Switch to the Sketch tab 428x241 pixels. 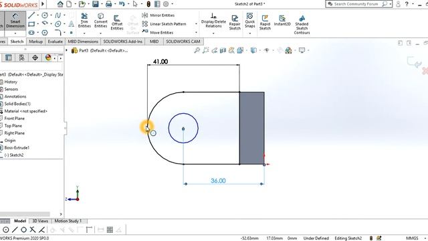[17, 42]
